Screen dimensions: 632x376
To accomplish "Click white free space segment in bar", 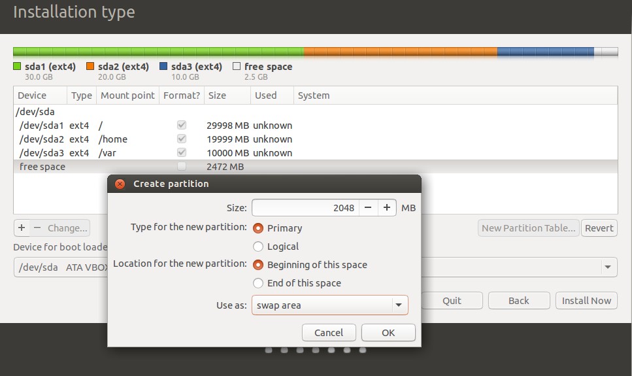I will click(606, 51).
